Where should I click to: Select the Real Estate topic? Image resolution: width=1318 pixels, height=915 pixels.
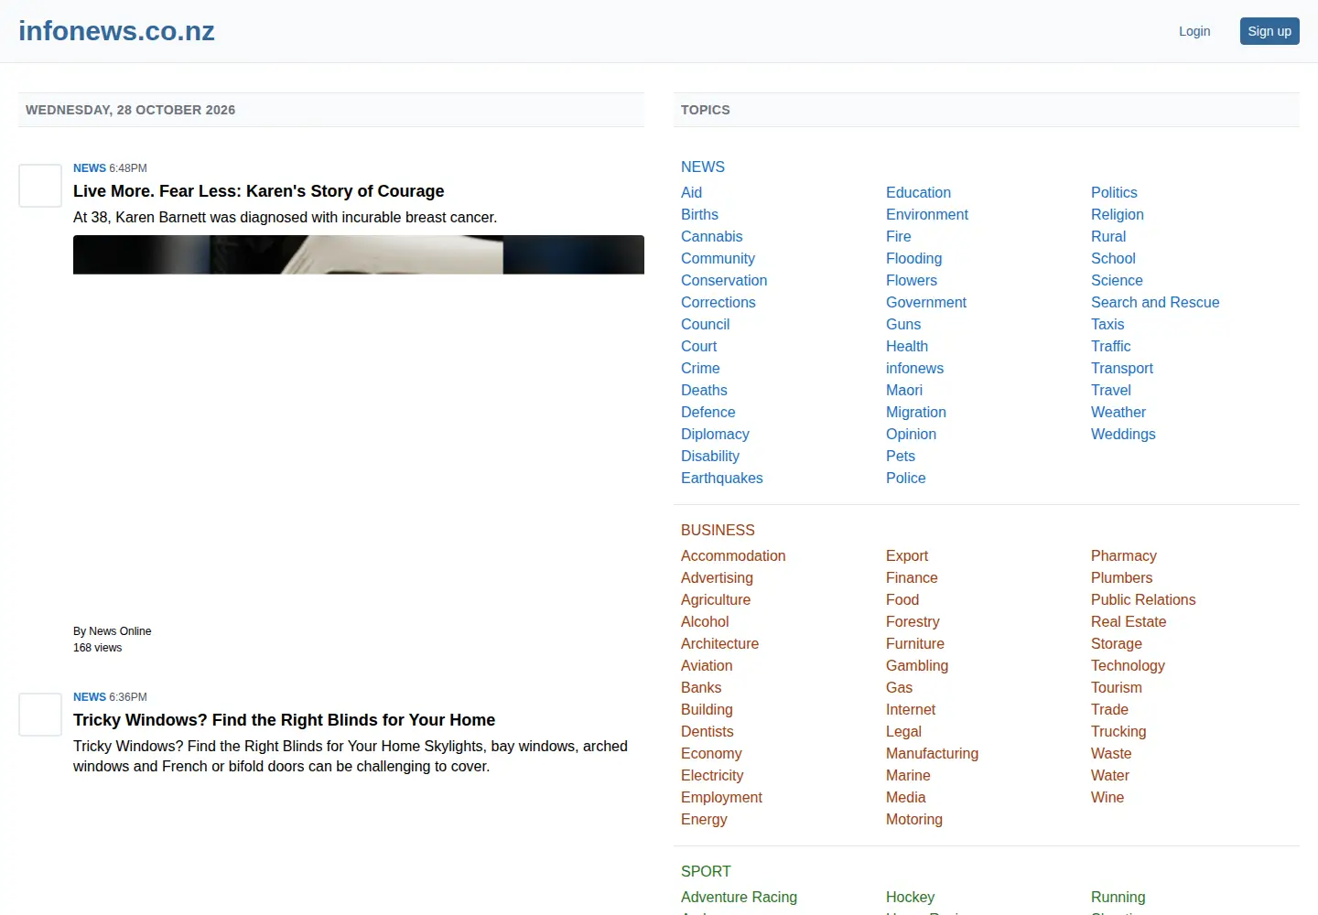(x=1129, y=621)
